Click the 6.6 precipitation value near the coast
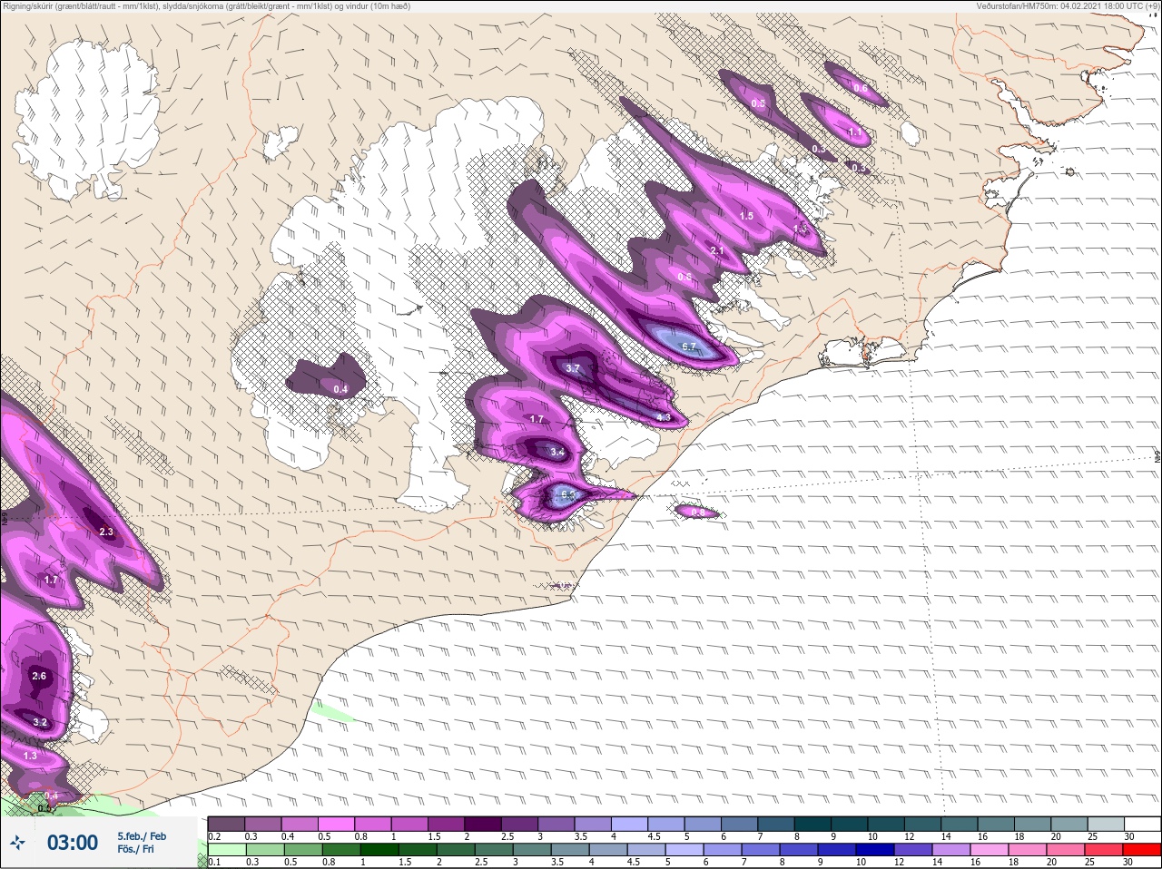1162x869 pixels. [x=568, y=494]
